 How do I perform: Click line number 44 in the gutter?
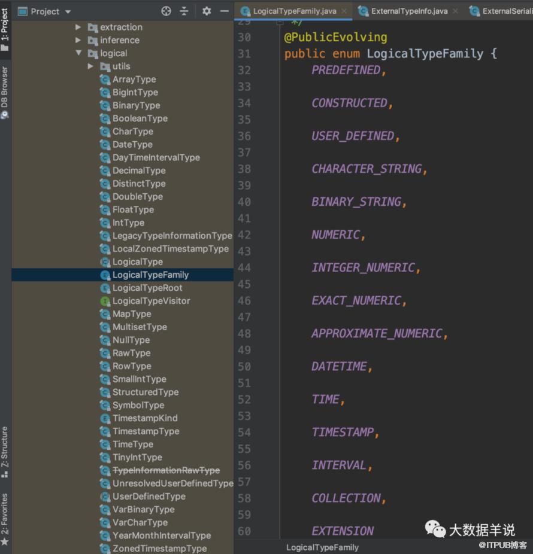point(244,268)
